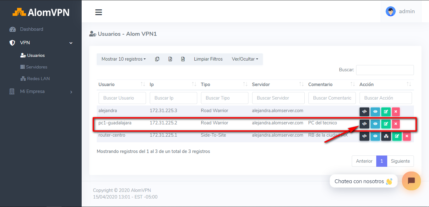View alejandra details with eye icon
Screen dimensions: 429x207
tap(375, 112)
